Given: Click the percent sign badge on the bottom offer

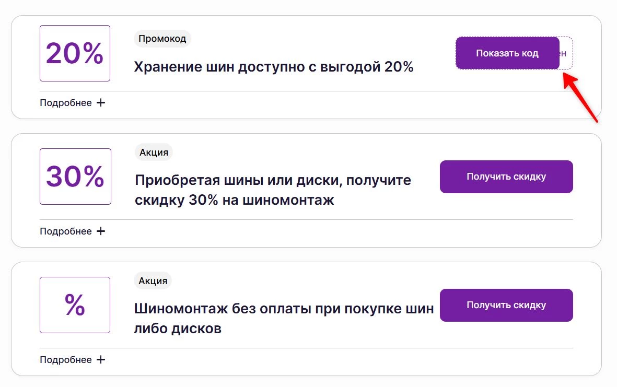Looking at the screenshot, I should [75, 304].
